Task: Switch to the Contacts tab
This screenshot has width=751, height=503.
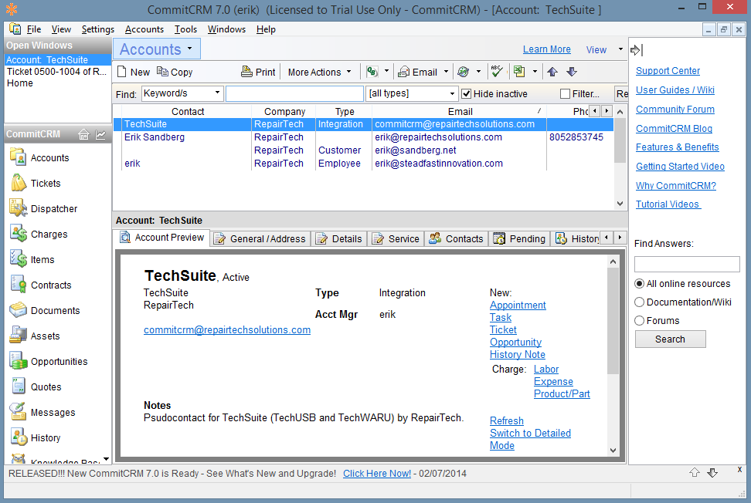Action: pos(457,238)
